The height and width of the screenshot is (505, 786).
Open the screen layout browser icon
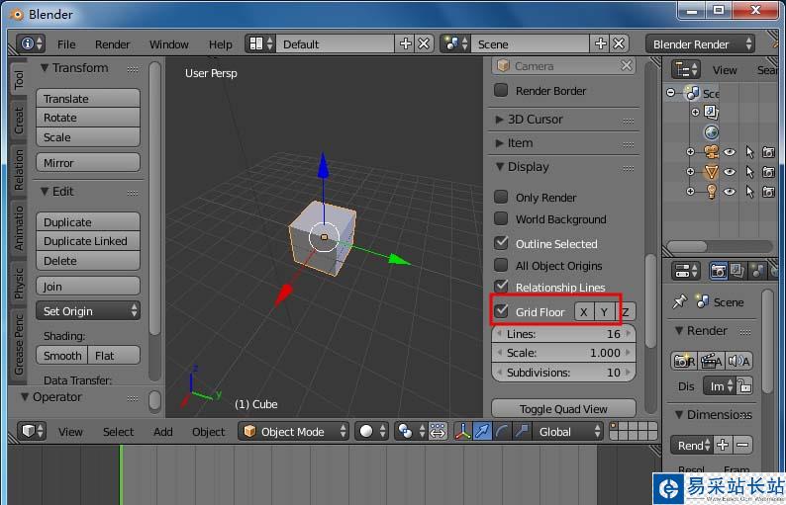click(x=260, y=44)
